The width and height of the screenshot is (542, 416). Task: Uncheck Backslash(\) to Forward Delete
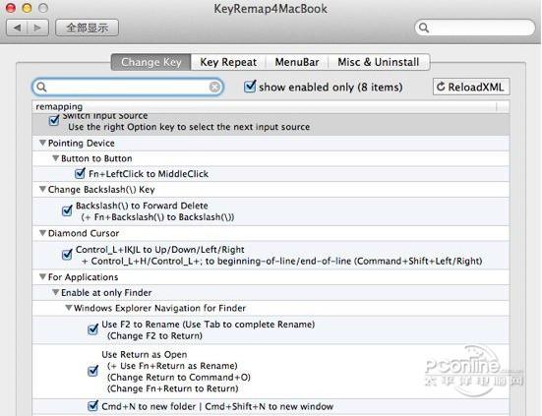click(x=67, y=210)
